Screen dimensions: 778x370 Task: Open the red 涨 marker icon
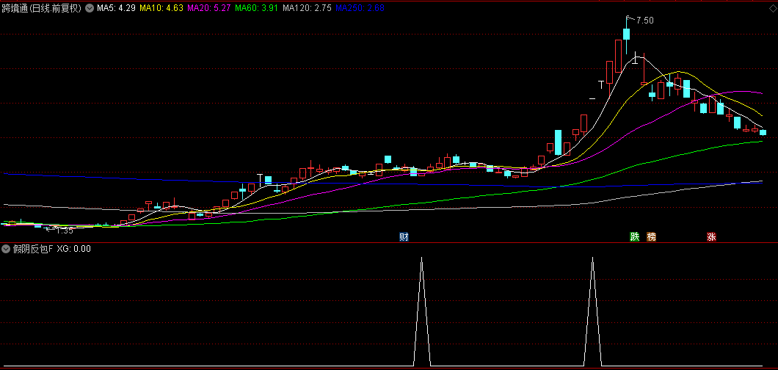[711, 237]
